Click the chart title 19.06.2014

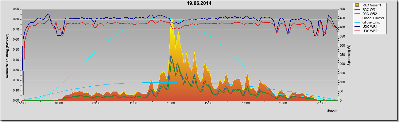point(199,3)
